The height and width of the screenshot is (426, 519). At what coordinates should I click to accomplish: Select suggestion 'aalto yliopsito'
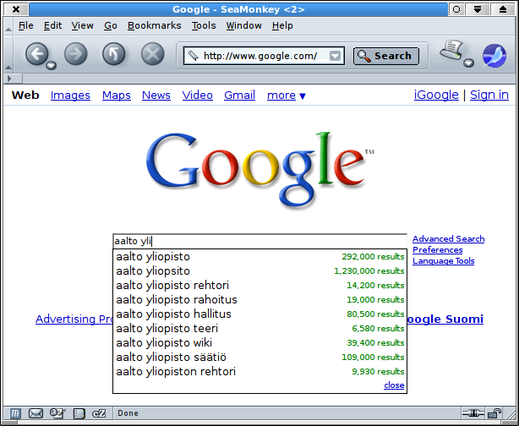click(x=259, y=270)
